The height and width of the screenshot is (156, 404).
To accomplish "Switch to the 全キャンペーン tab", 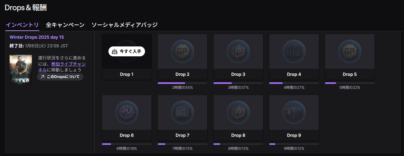I will pos(65,25).
